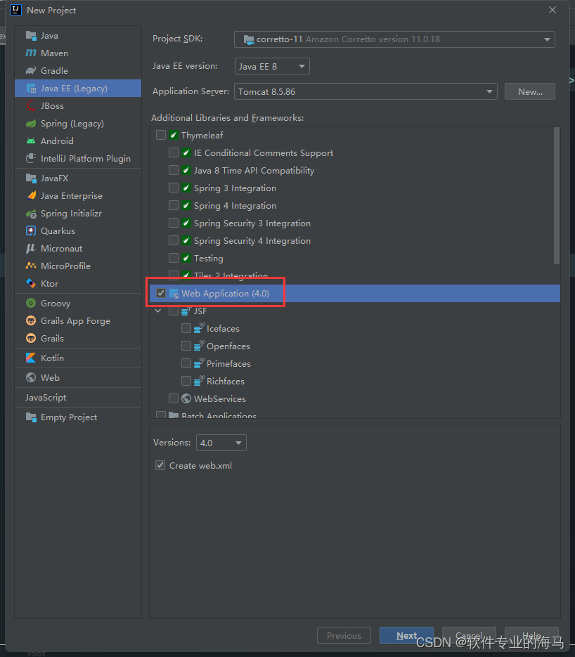Select the Kotlin icon

point(31,358)
